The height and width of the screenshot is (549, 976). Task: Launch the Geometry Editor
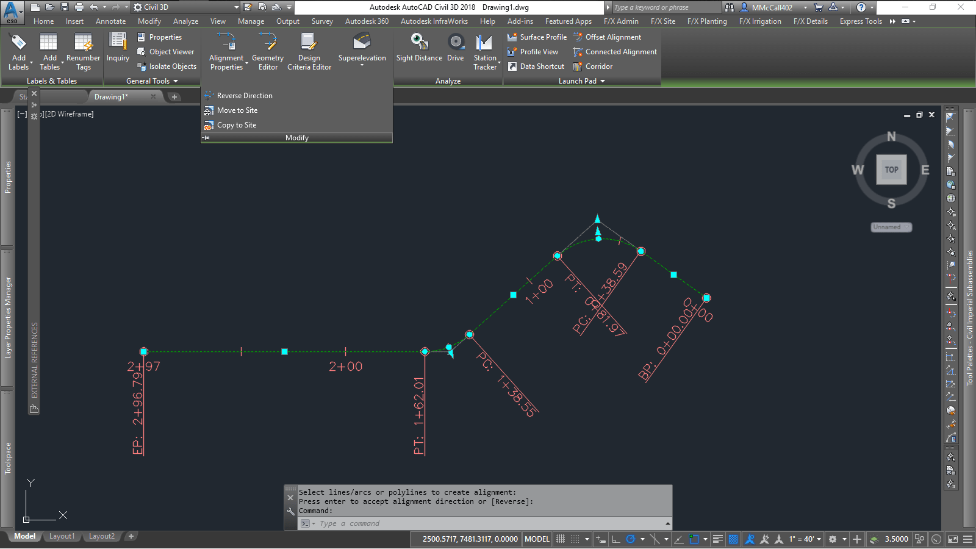(268, 52)
